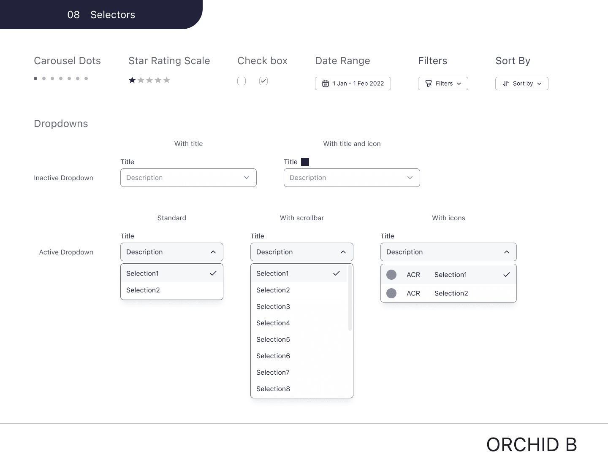Choose Selection1 in the Standard dropdown list
The image size is (608, 465).
pyautogui.click(x=172, y=273)
